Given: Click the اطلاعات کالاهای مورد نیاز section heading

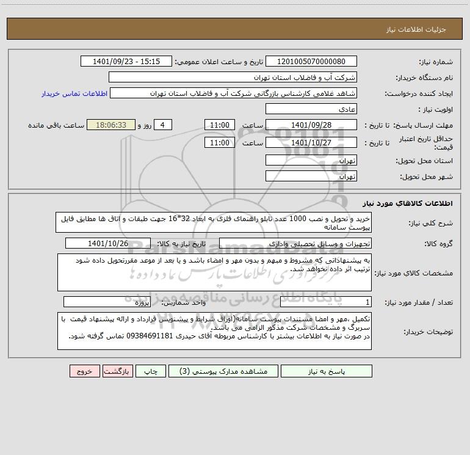Looking at the screenshot, I should tap(408, 203).
